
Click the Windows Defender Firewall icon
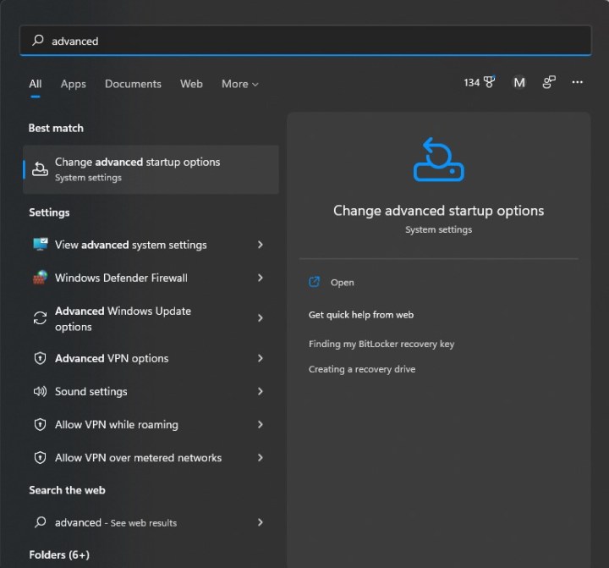(40, 278)
